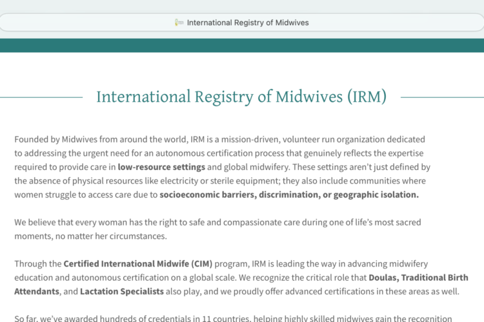
Task: Click the International Registry of Midwives (IRM) heading
Action: 241,97
